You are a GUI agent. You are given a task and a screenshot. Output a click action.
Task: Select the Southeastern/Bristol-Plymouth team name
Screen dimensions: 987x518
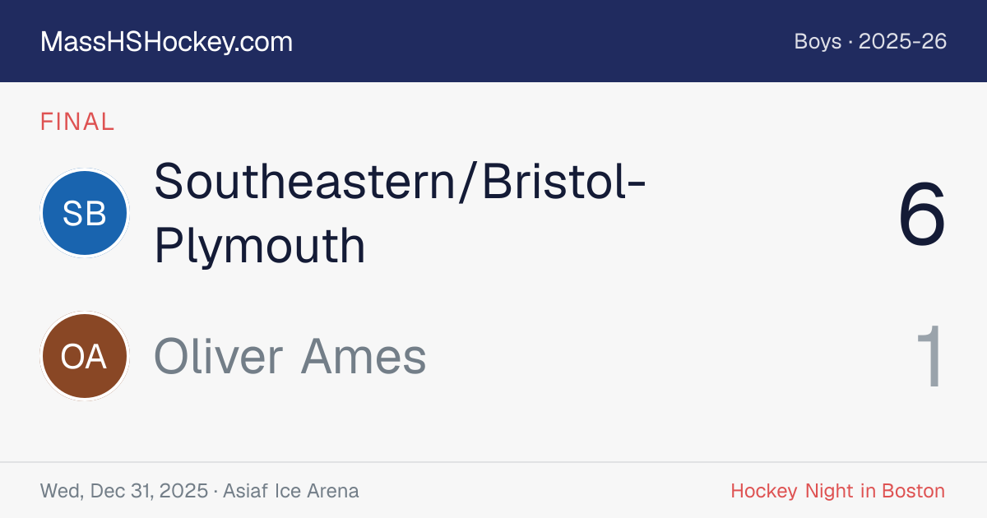[400, 213]
